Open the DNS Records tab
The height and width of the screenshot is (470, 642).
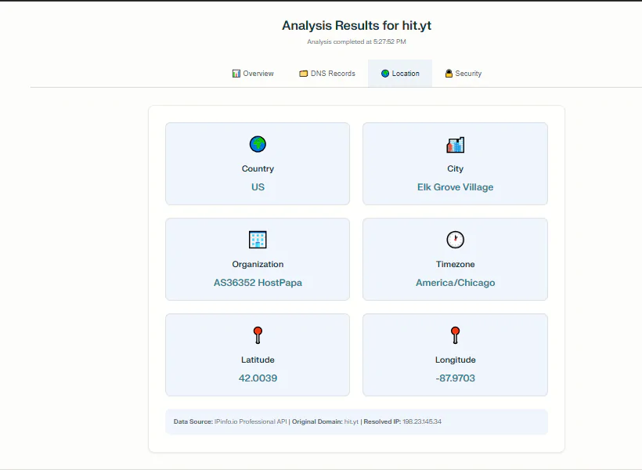(x=327, y=74)
